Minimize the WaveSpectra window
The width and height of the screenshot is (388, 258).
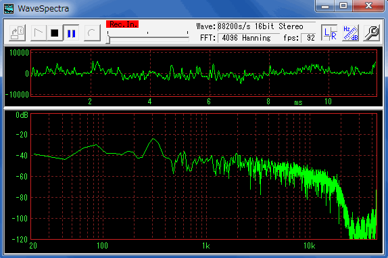(325, 5)
